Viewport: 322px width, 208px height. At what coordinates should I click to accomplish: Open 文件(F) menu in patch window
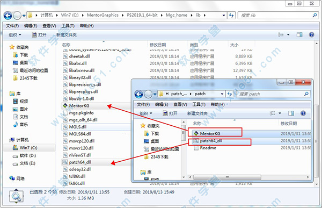[143, 104]
